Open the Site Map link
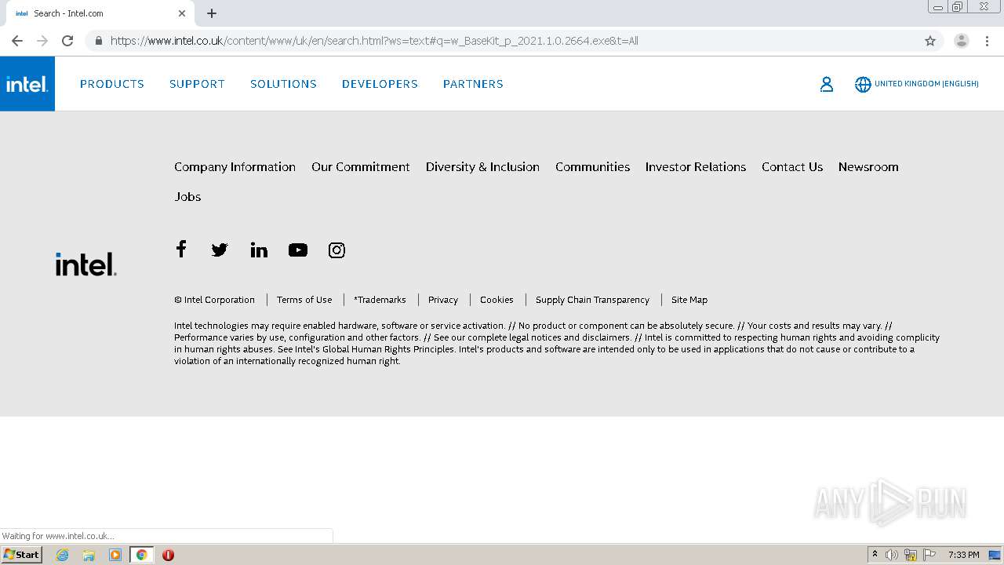This screenshot has width=1004, height=565. pyautogui.click(x=689, y=300)
